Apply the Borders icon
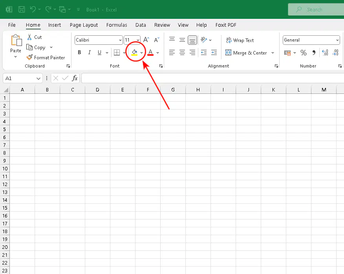Image resolution: width=344 pixels, height=274 pixels. coord(117,53)
